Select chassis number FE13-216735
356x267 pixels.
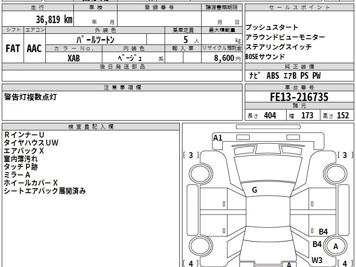299,97
